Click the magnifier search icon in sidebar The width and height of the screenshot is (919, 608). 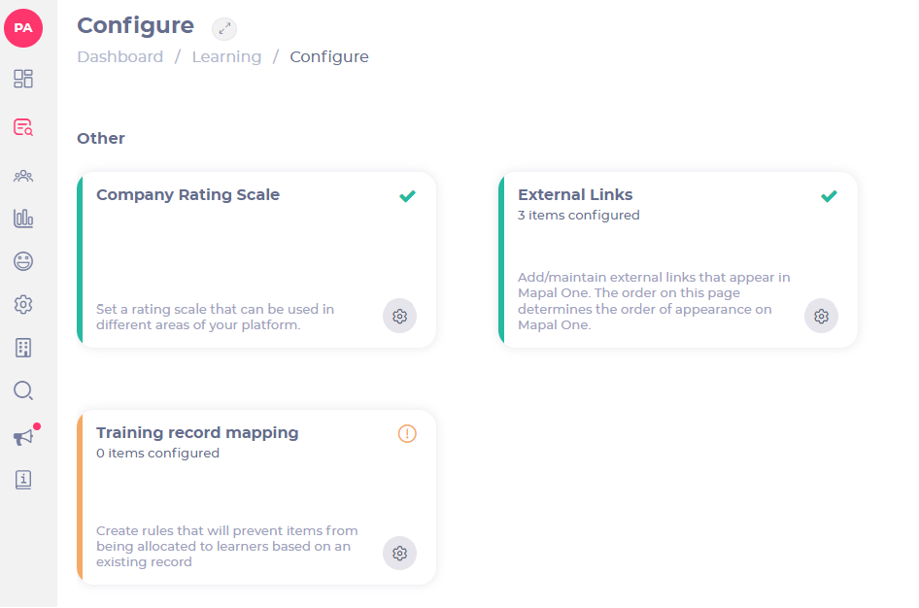click(23, 390)
